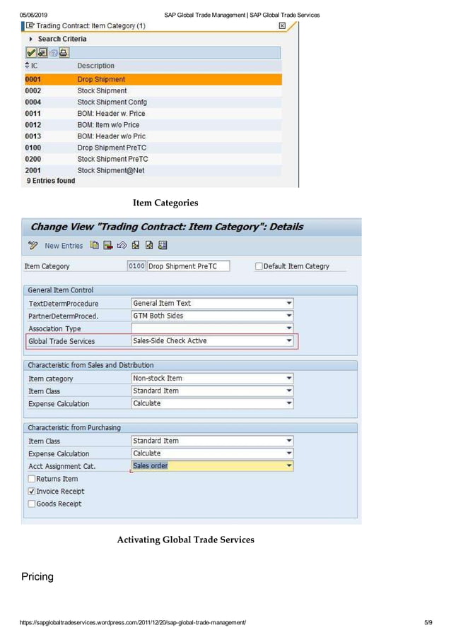
Task: Open Acct Assignment Cat. Sales order dropdown
Action: [288, 465]
